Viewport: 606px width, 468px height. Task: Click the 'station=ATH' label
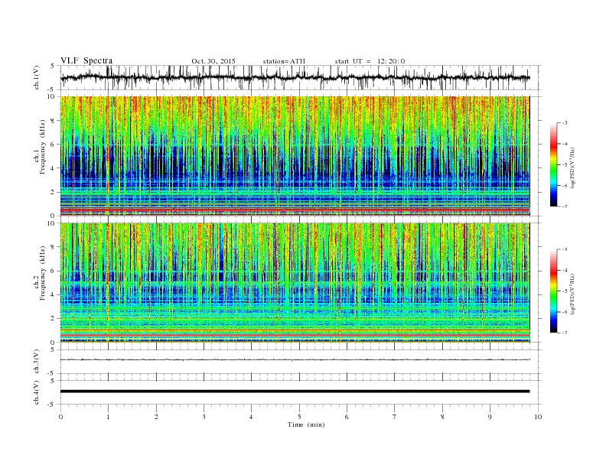284,61
